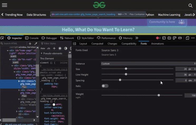Open the DevTools three-dot customize menu
This screenshot has width=196, height=125.
[x=193, y=38]
